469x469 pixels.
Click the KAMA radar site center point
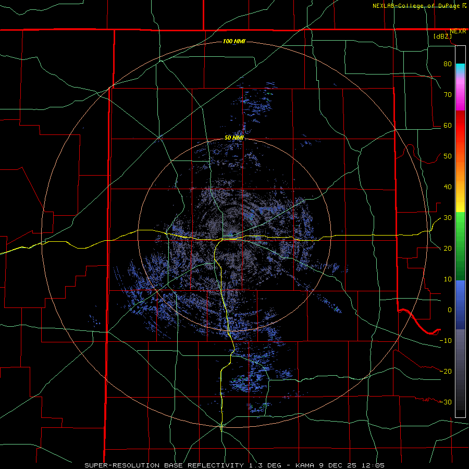[x=233, y=235]
